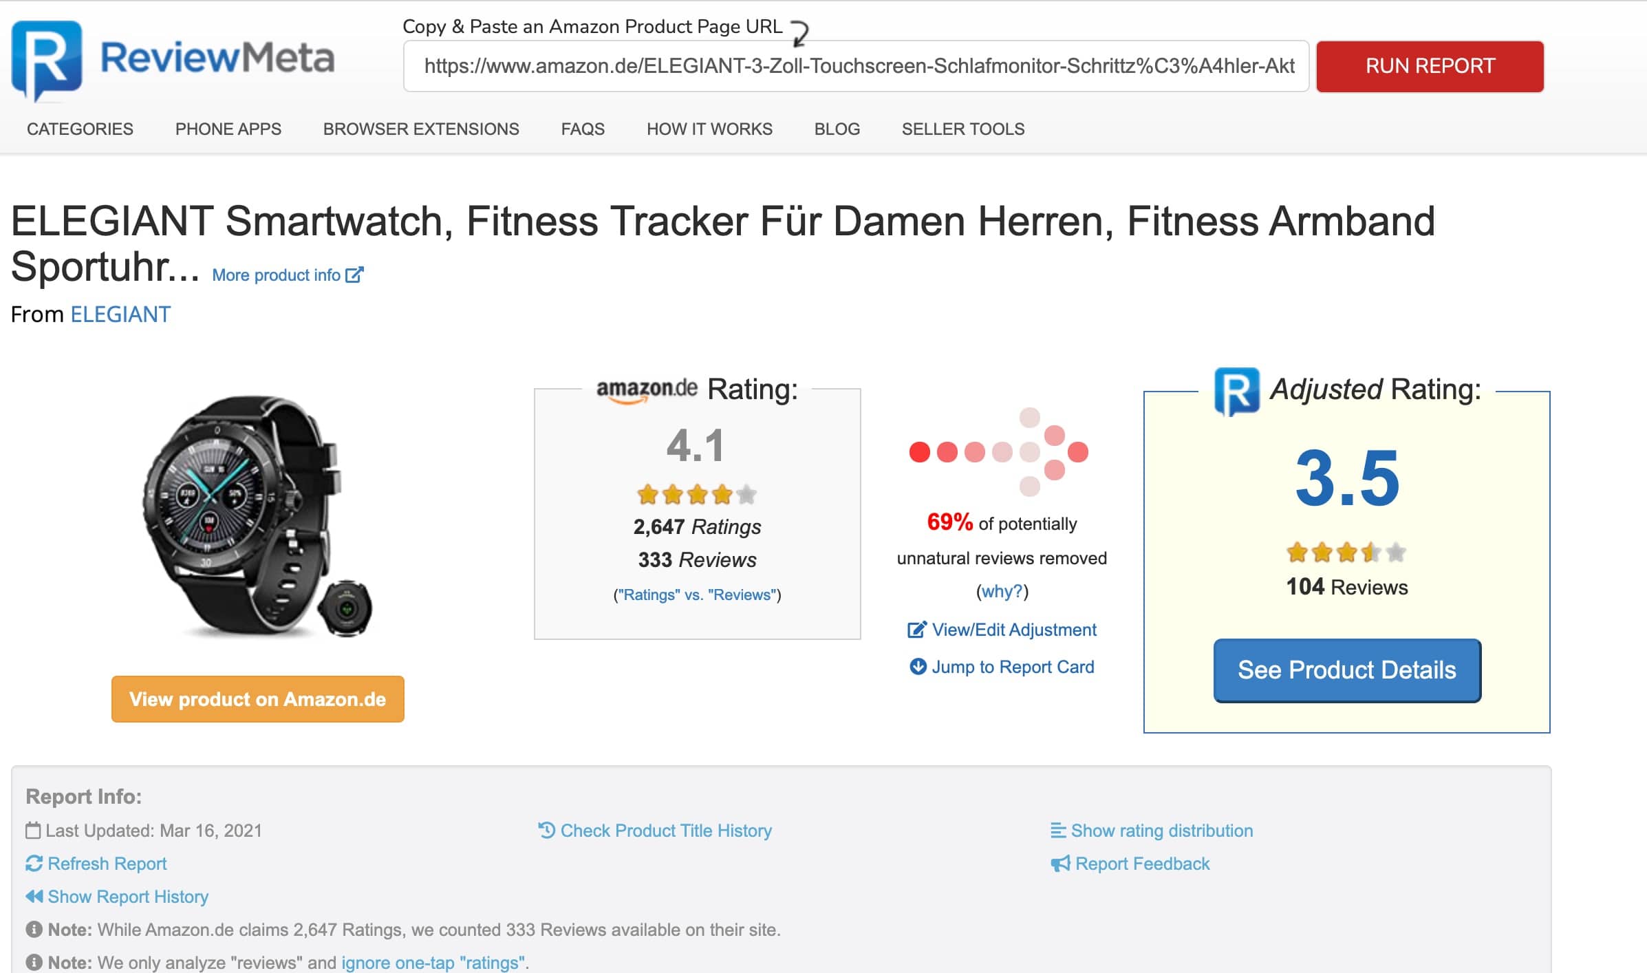The height and width of the screenshot is (973, 1647).
Task: Go to the How It Works page
Action: [x=709, y=129]
